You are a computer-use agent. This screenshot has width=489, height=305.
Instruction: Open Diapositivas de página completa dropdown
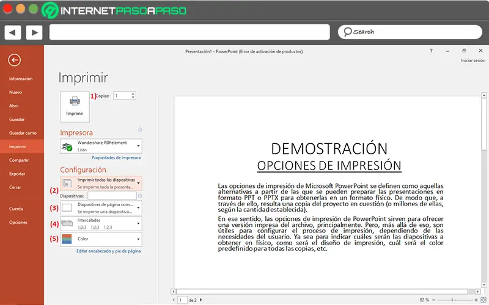click(x=101, y=208)
